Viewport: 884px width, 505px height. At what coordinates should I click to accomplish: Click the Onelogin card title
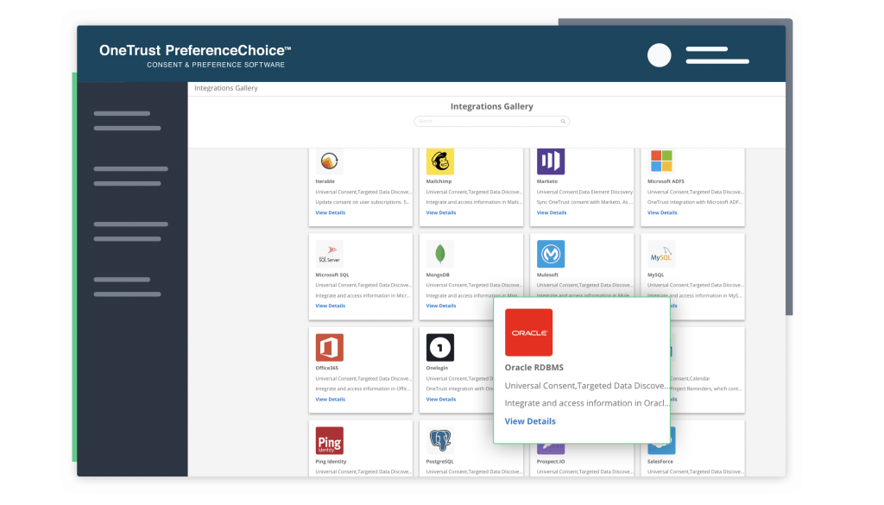click(x=437, y=368)
